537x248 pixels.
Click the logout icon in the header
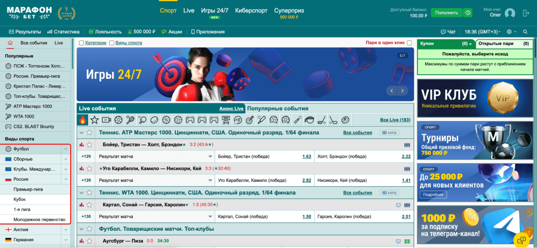pyautogui.click(x=526, y=13)
